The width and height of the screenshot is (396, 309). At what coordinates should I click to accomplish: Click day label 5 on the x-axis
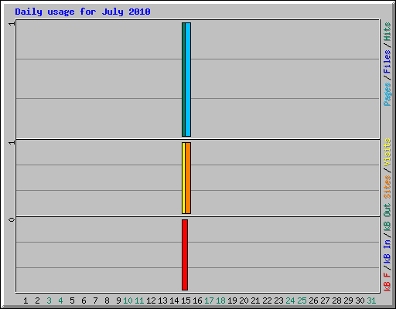72,301
